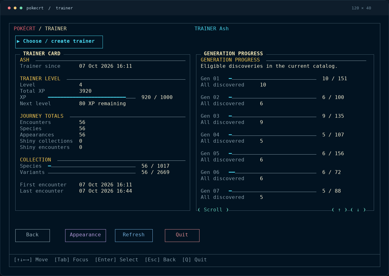Click the yellow window minimize dot
The width and height of the screenshot is (389, 276).
15,8
